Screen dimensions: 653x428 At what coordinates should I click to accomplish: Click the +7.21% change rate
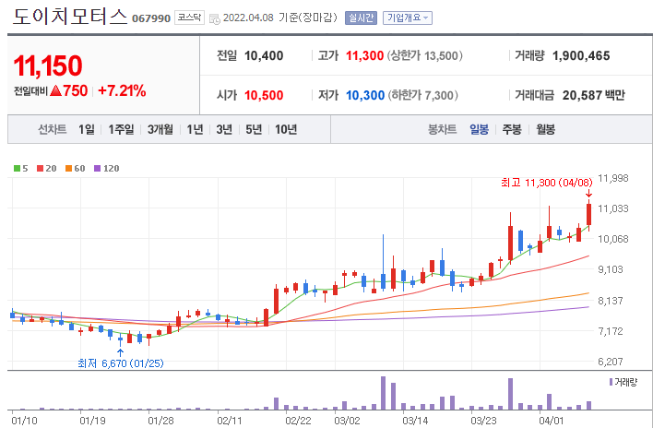(x=122, y=90)
